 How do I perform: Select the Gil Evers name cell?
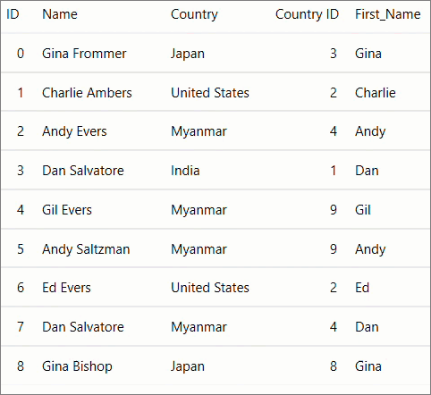[67, 210]
